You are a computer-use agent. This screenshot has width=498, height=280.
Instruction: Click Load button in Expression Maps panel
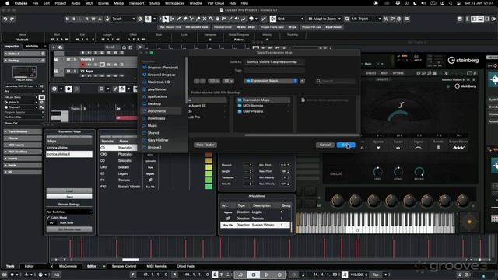(69, 191)
